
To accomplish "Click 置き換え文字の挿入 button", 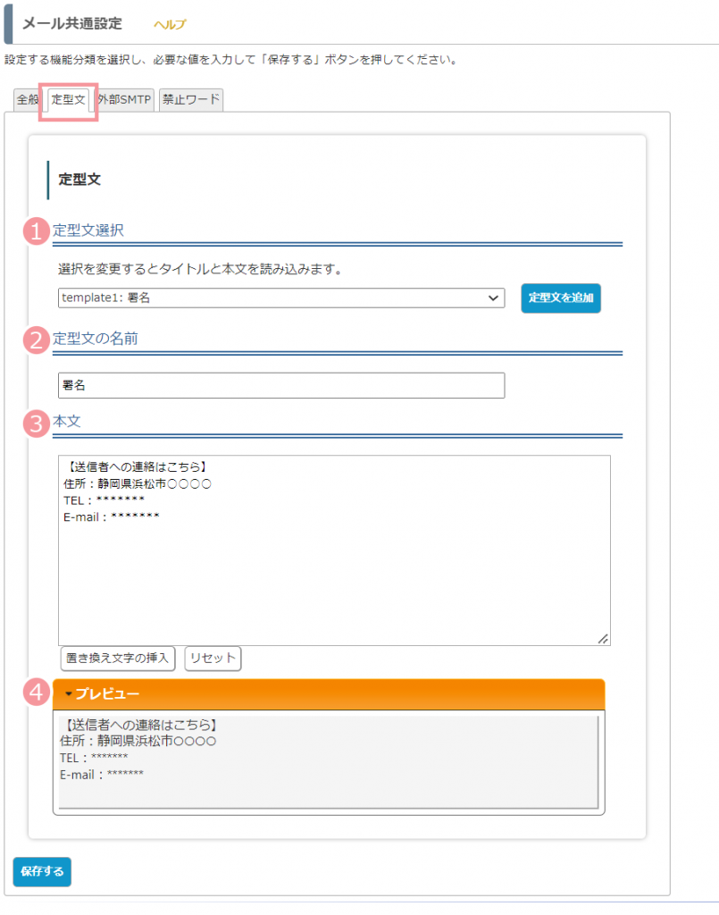I will pos(118,659).
